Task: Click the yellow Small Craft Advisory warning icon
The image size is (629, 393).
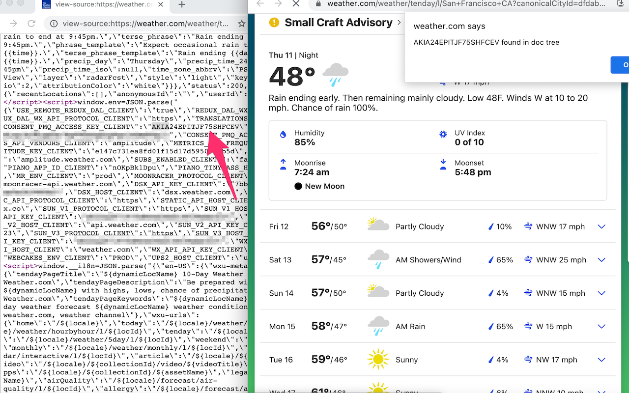Action: pyautogui.click(x=274, y=23)
